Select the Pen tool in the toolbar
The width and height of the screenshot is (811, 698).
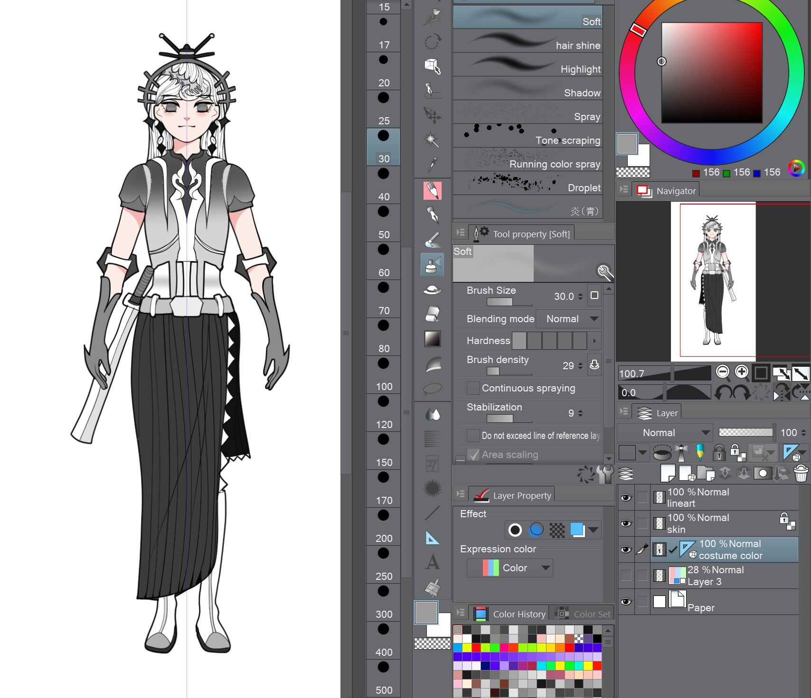[433, 214]
